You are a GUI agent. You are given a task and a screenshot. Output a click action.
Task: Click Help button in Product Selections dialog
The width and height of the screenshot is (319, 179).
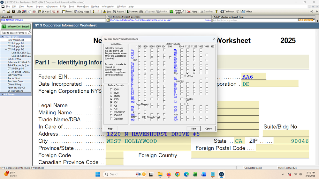point(110,128)
